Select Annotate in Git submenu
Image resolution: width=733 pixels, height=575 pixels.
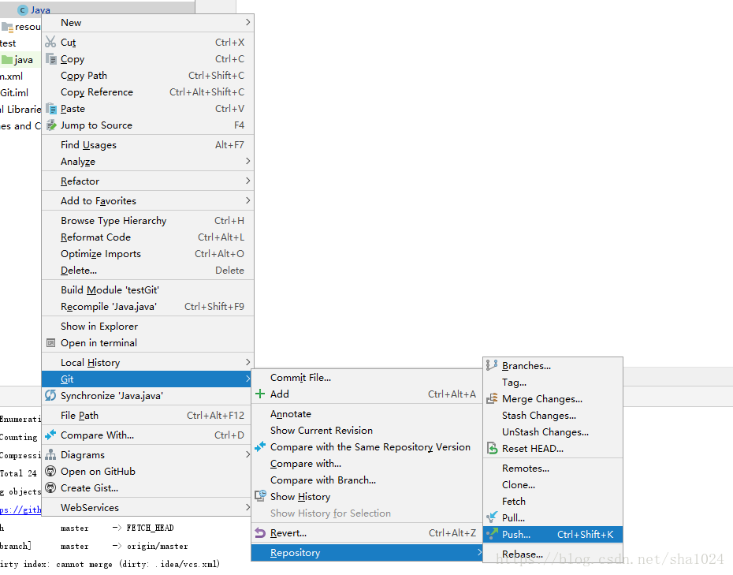[x=367, y=414]
